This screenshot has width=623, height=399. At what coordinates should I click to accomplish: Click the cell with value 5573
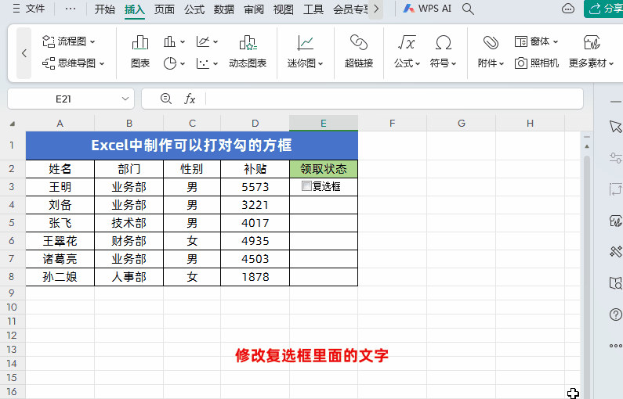point(255,187)
